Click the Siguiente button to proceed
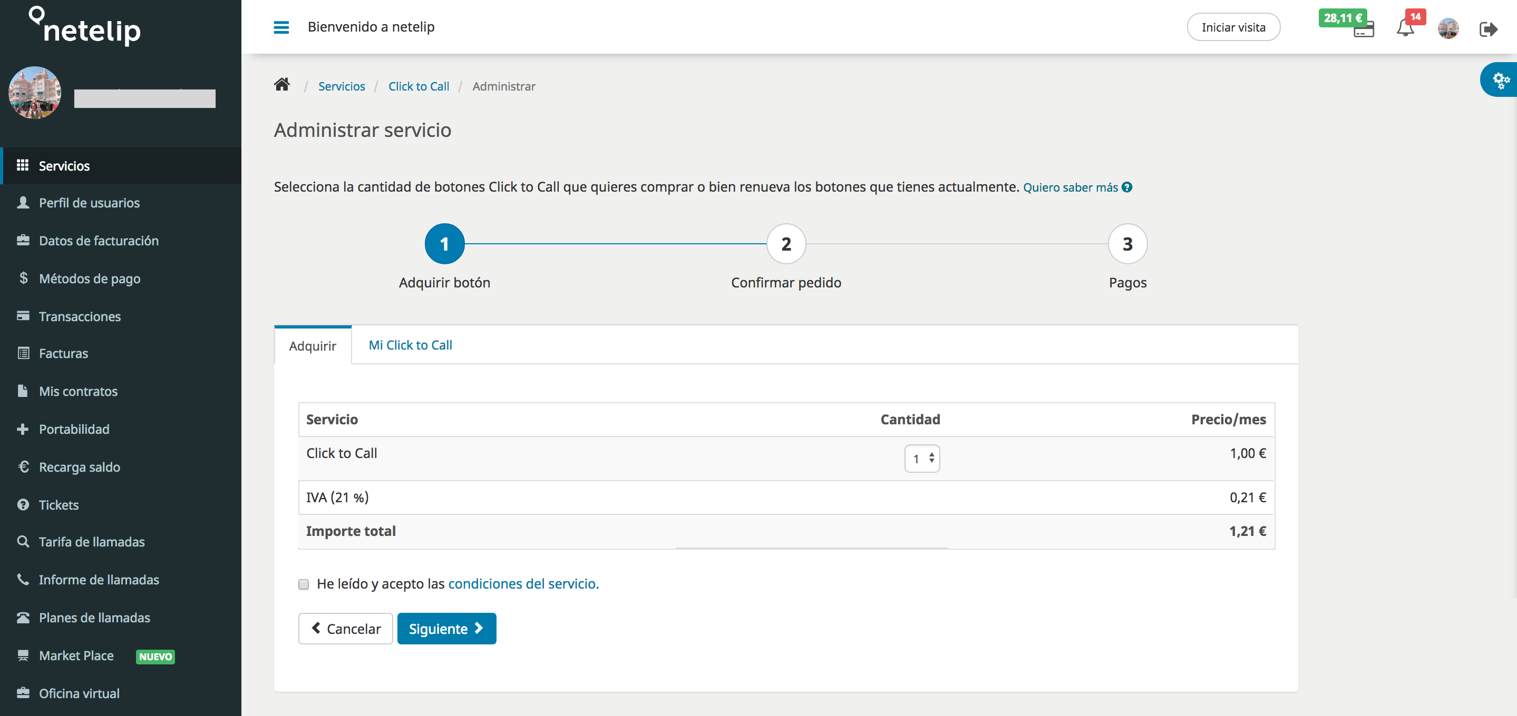This screenshot has width=1517, height=716. 447,628
